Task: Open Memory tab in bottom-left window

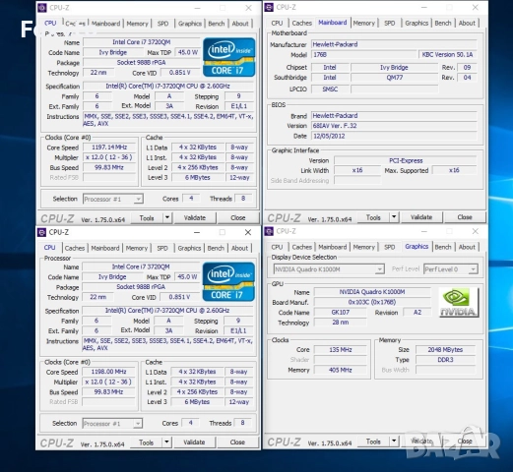Action: tap(137, 248)
